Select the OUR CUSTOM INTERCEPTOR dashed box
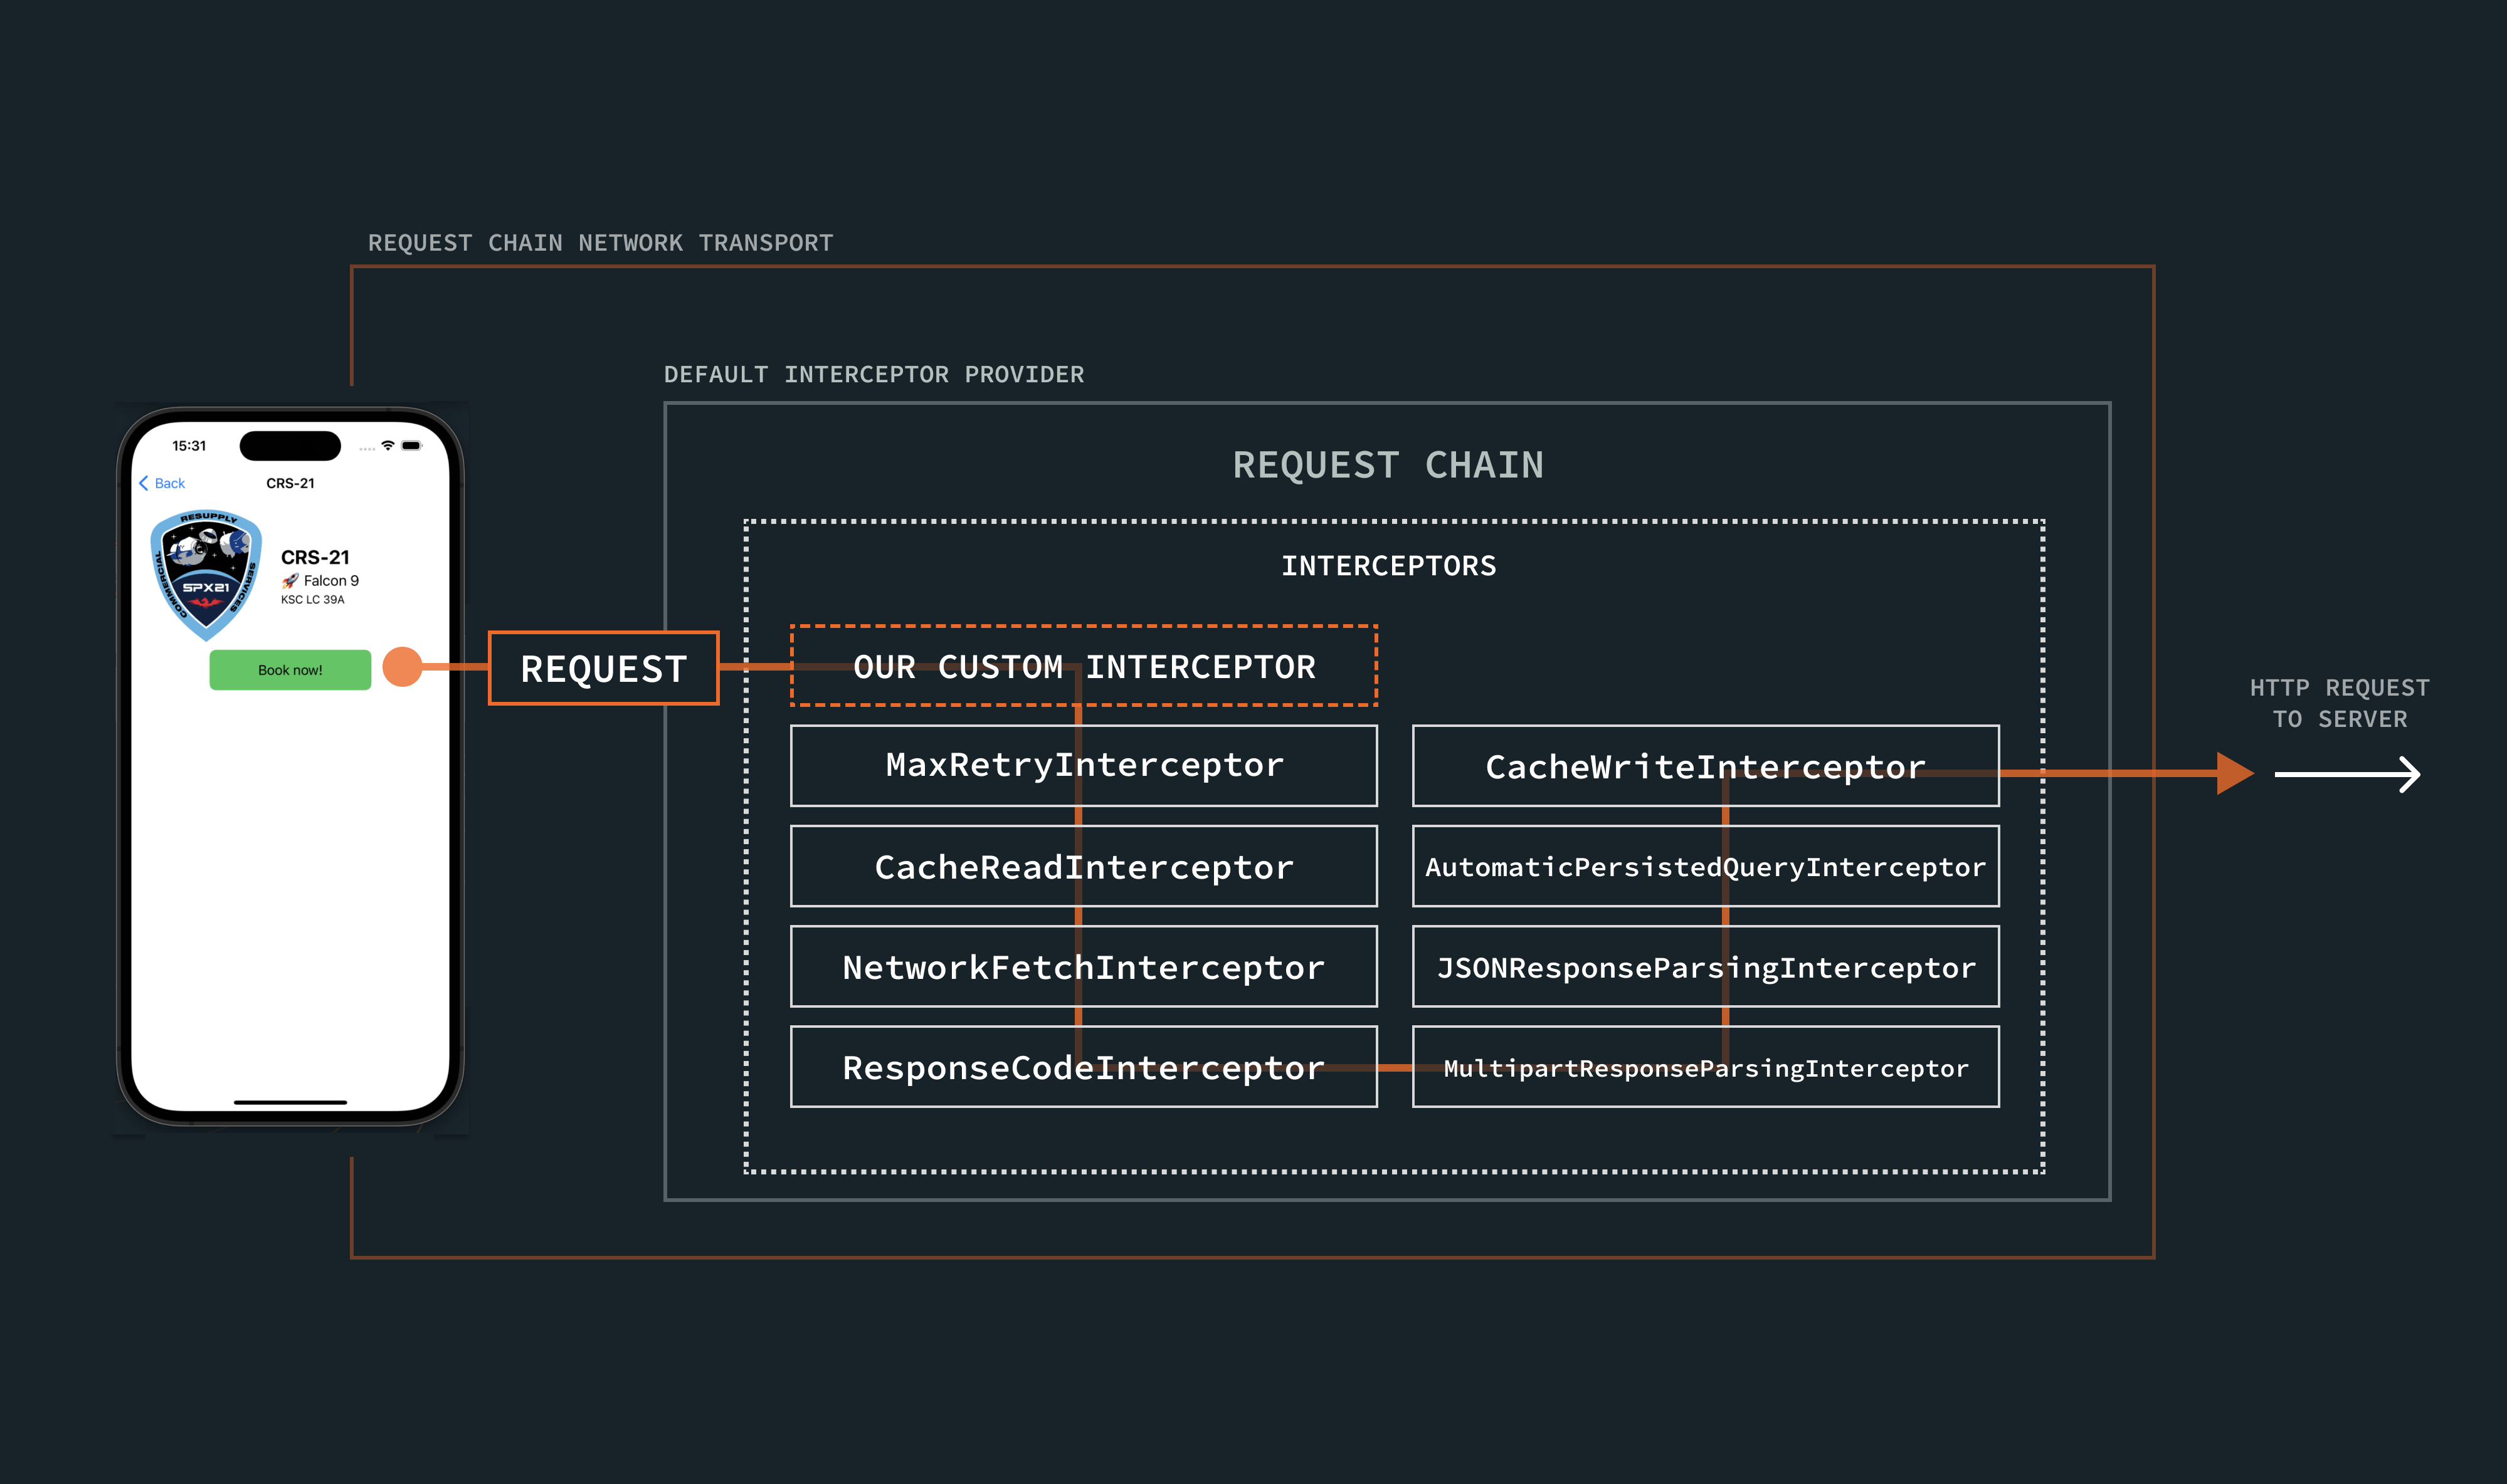Image resolution: width=2507 pixels, height=1484 pixels. tap(1084, 666)
